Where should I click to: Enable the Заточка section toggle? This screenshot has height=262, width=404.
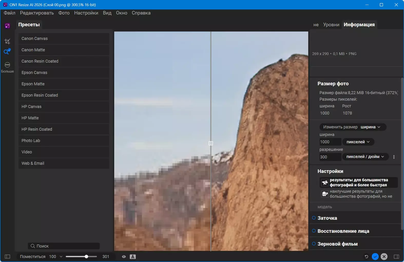tap(314, 218)
